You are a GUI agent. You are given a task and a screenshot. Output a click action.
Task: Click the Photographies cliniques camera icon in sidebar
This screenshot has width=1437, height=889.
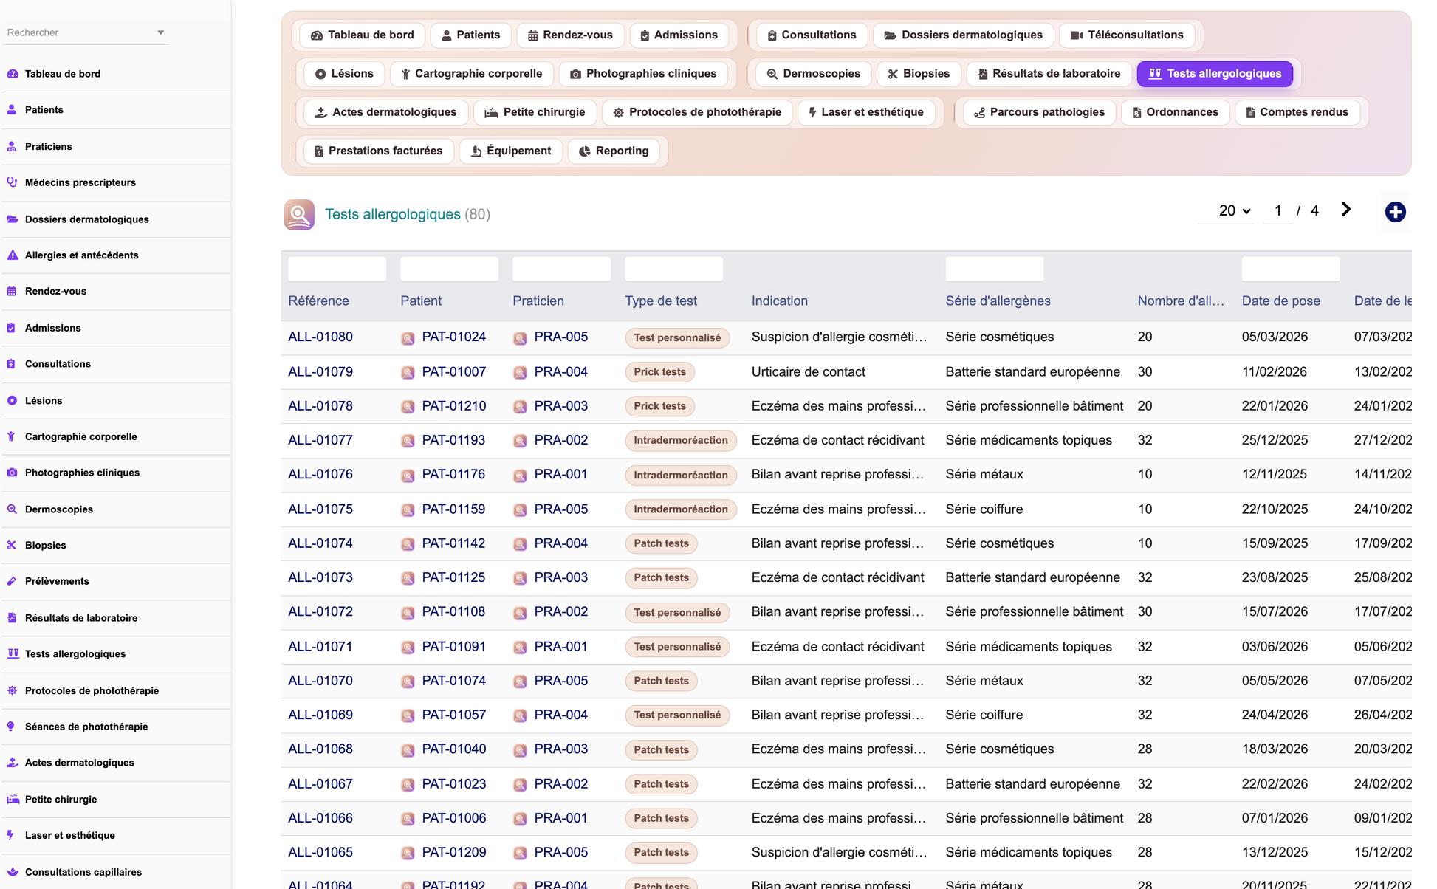[13, 473]
